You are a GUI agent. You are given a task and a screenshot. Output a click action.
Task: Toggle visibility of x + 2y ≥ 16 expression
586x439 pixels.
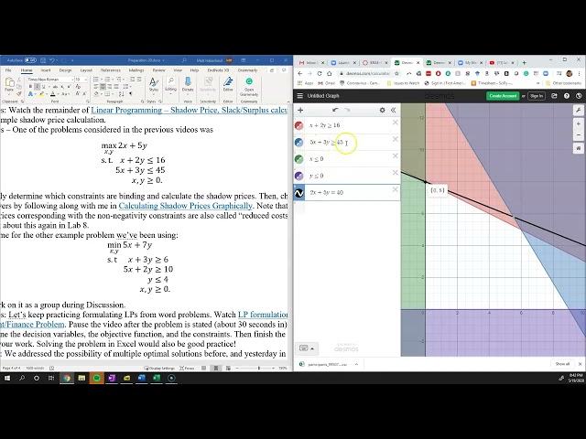pyautogui.click(x=298, y=125)
